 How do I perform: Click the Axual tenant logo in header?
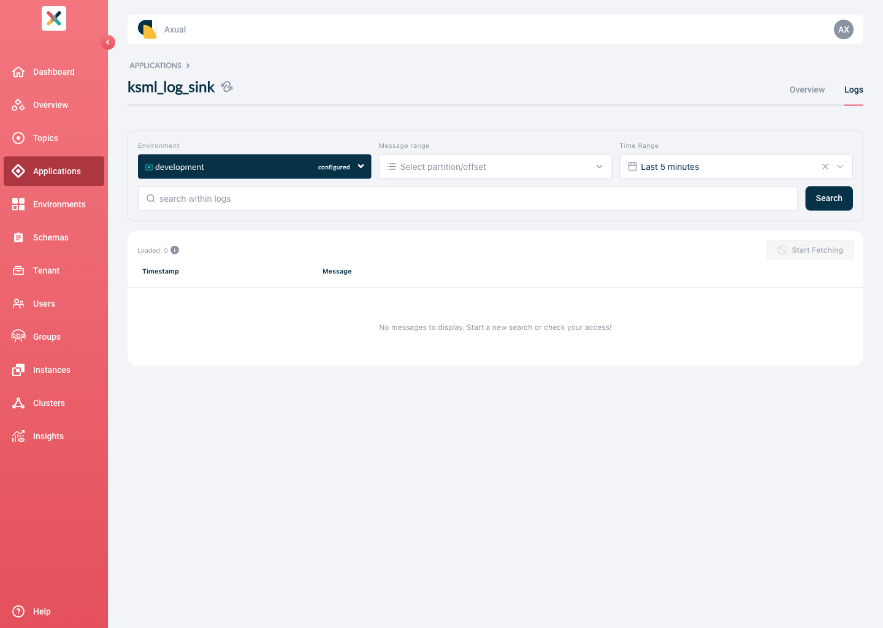147,29
